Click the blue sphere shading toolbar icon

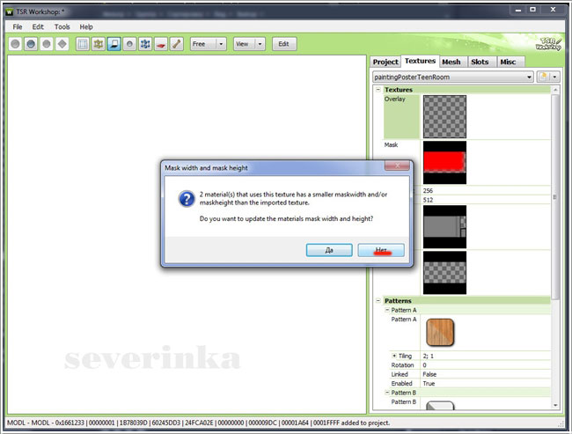tap(31, 43)
